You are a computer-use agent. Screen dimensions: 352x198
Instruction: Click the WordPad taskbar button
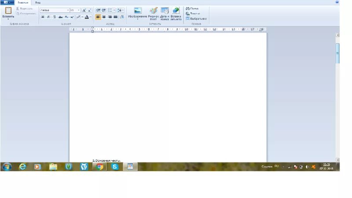[x=130, y=167]
